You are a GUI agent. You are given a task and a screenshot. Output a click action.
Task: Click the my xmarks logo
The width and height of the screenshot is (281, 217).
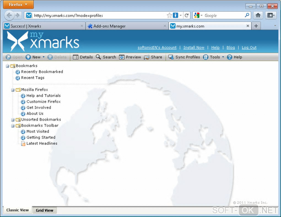point(43,41)
